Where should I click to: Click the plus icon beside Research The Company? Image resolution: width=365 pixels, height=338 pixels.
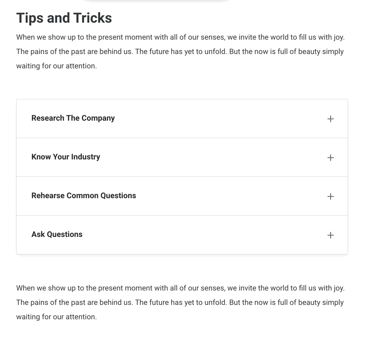331,119
